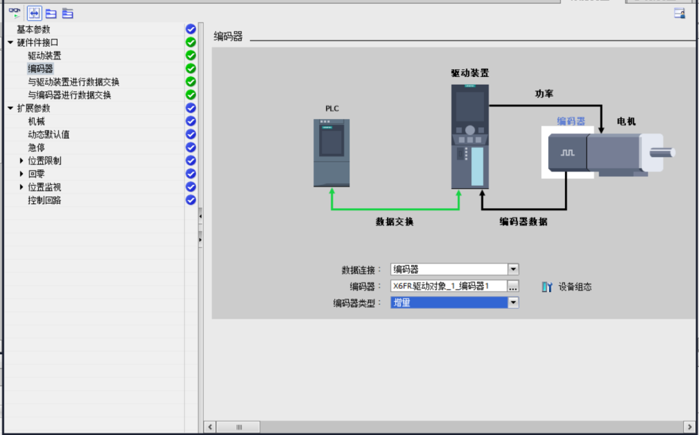
Task: Click the 设备组态 wrench icon
Action: tap(548, 287)
